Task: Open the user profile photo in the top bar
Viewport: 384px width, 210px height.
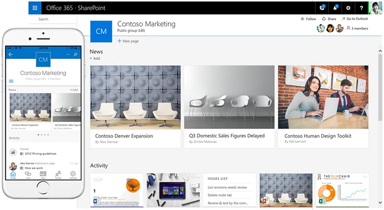Action: click(375, 8)
